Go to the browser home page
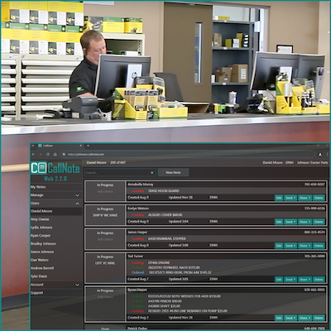 click(55, 154)
